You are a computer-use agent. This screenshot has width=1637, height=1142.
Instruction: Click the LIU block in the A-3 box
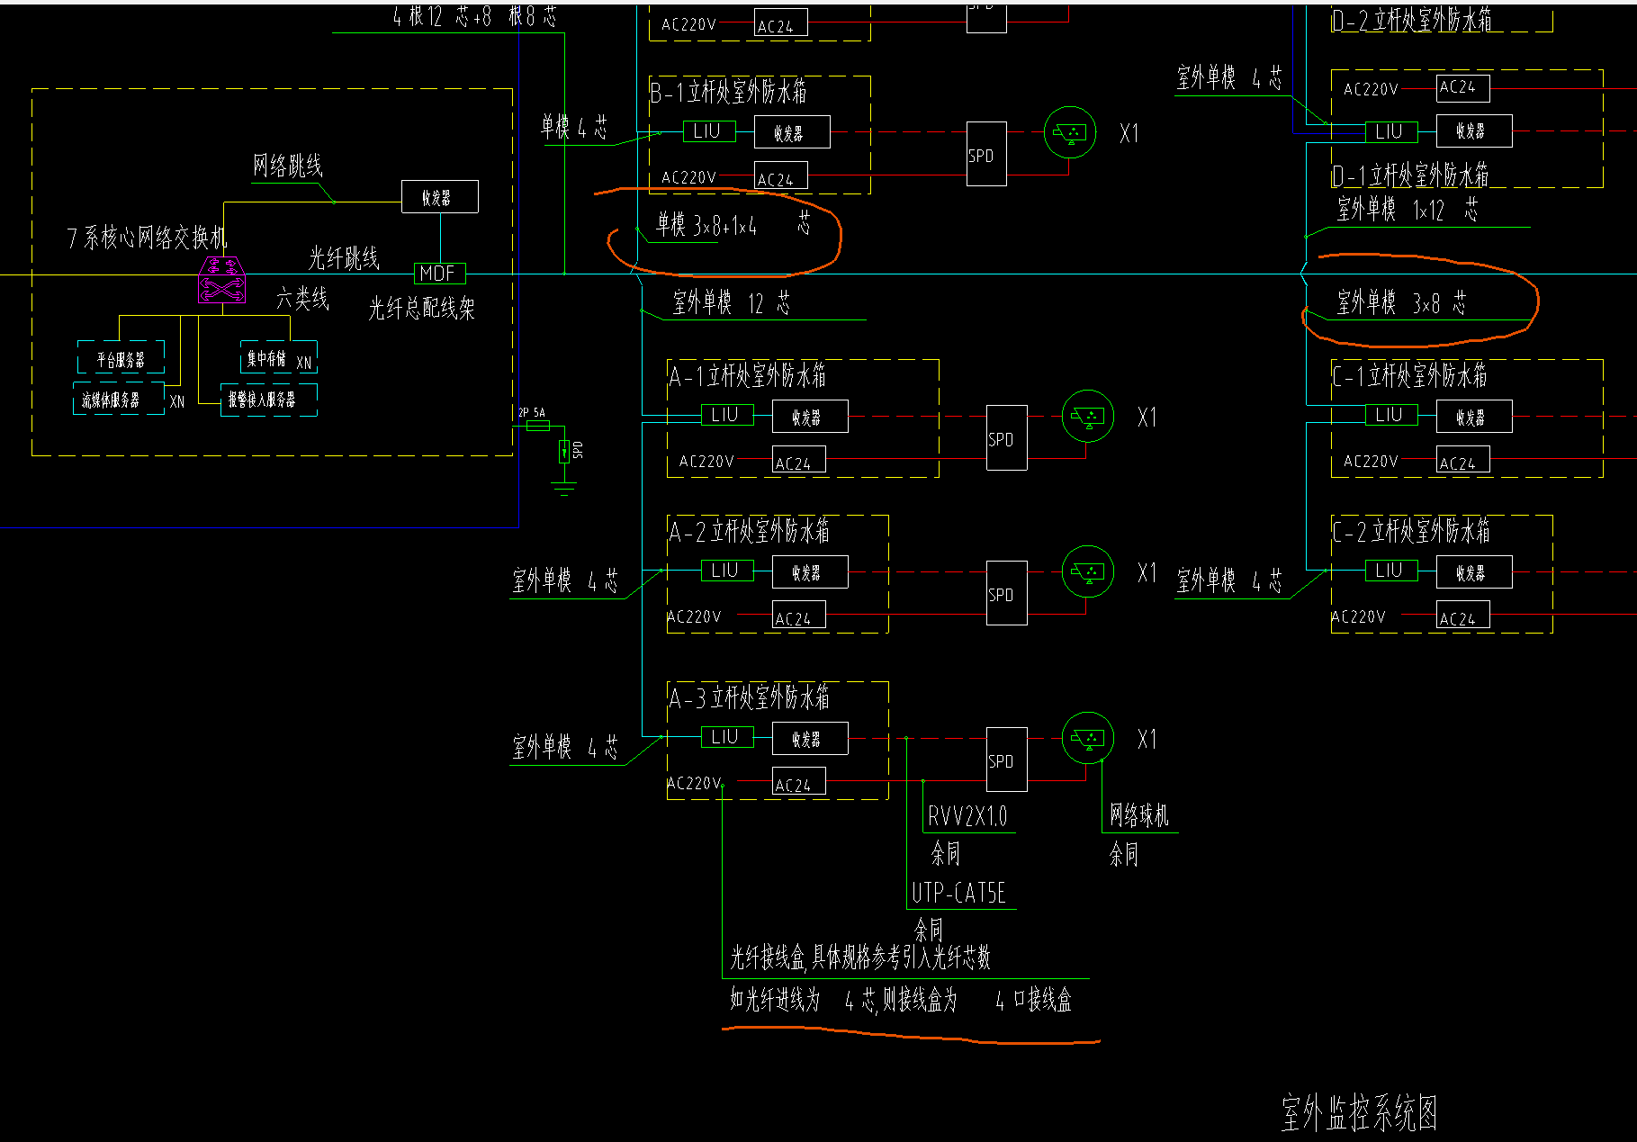coord(727,737)
